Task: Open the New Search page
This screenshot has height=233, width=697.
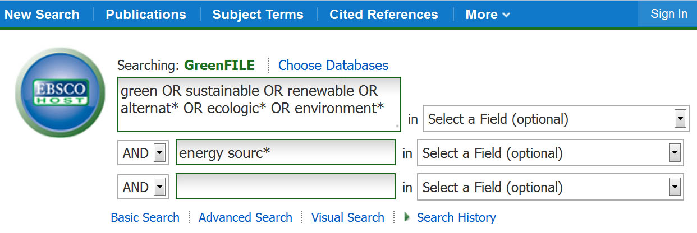Action: click(42, 15)
